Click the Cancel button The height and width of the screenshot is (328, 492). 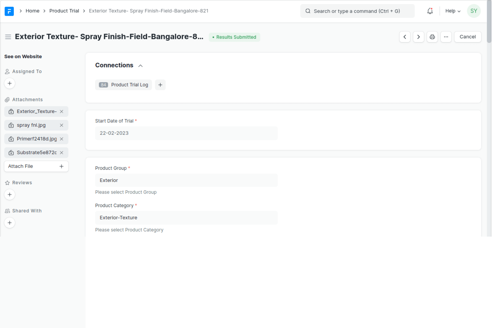tap(467, 37)
